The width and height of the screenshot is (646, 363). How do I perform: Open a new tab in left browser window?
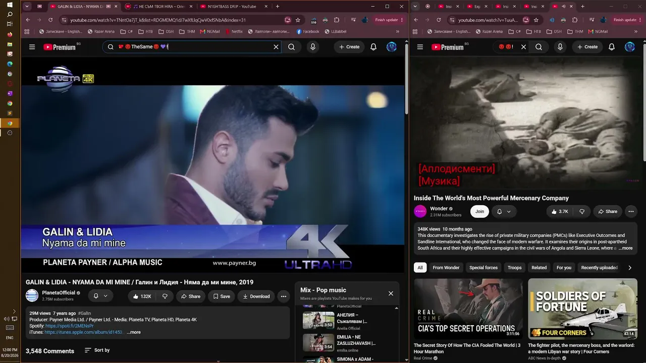click(x=278, y=7)
